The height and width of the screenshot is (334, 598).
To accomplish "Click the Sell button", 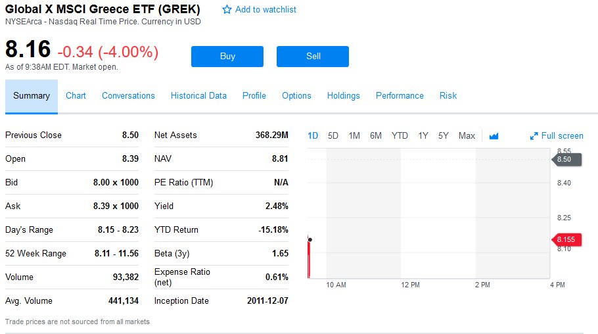I will pos(313,57).
